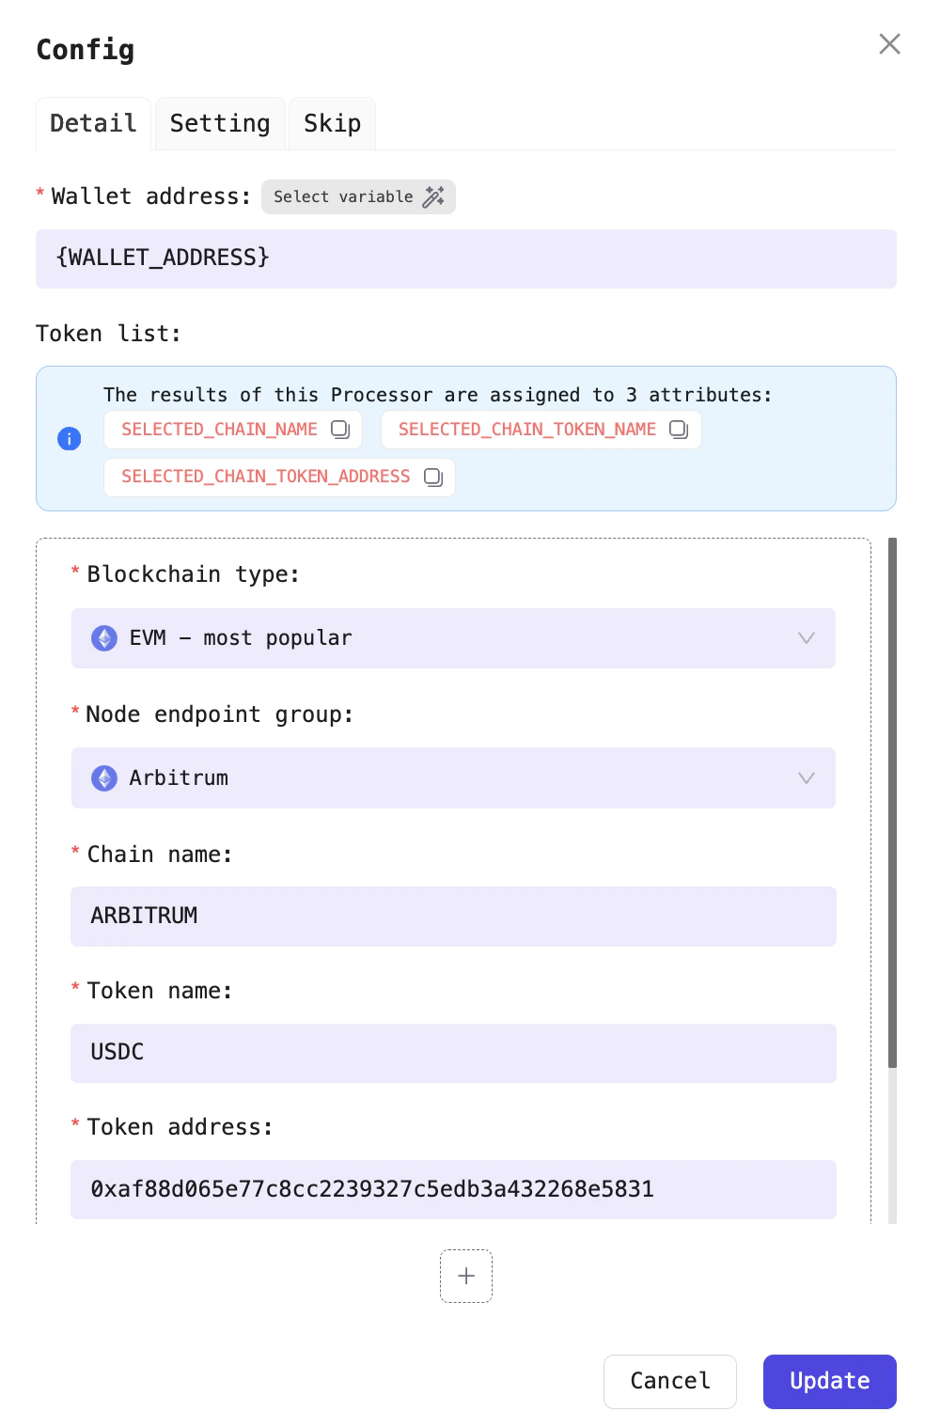Click the Ethereum logo next to Arbitrum

coord(103,777)
